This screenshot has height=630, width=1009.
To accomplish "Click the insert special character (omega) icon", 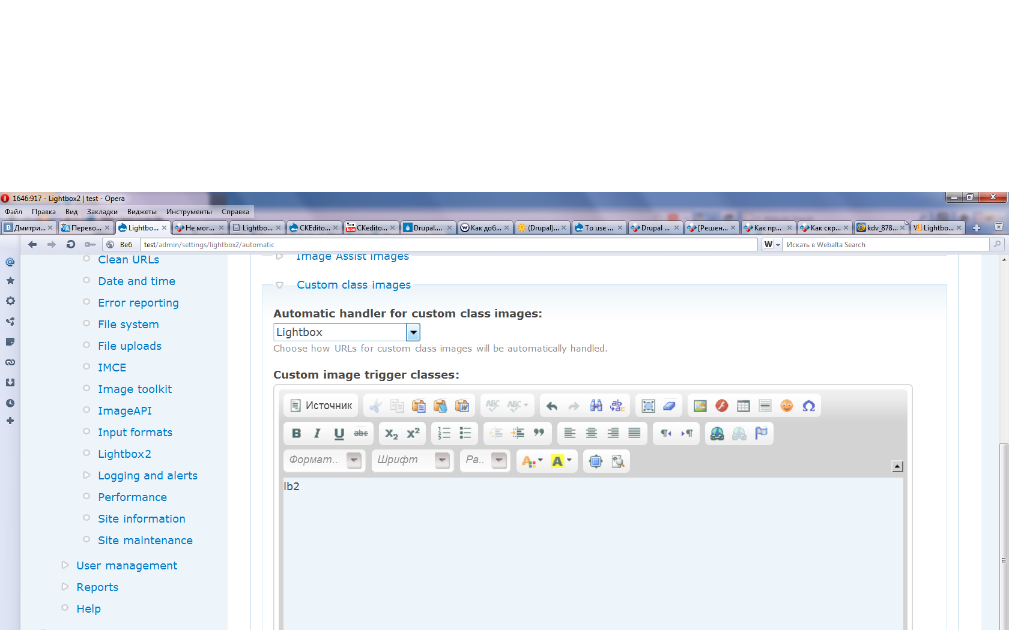I will click(808, 406).
